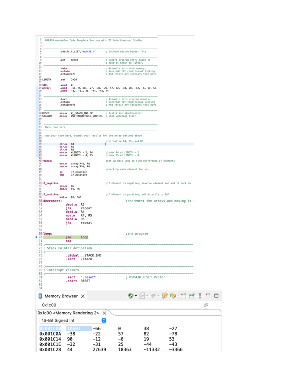This screenshot has height=389, width=300.
Task: Open the three-dot view menu
Action: [200, 296]
